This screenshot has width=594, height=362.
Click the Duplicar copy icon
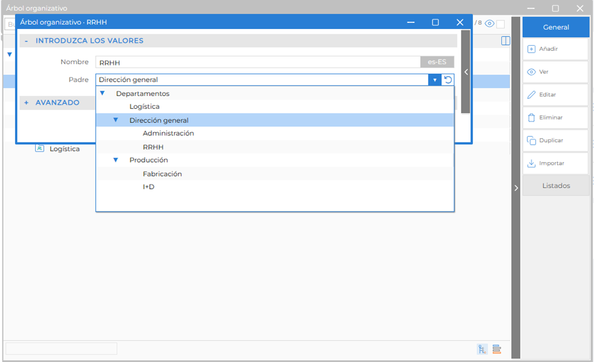(x=531, y=140)
